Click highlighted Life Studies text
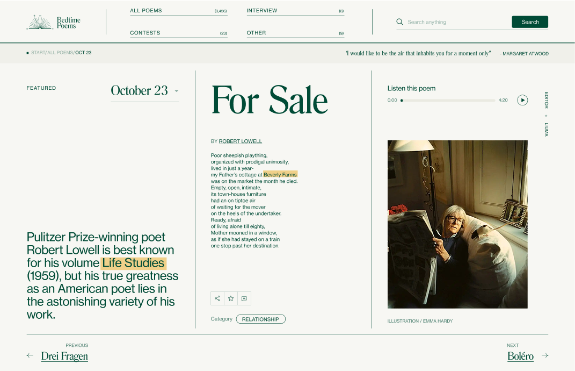 [134, 263]
